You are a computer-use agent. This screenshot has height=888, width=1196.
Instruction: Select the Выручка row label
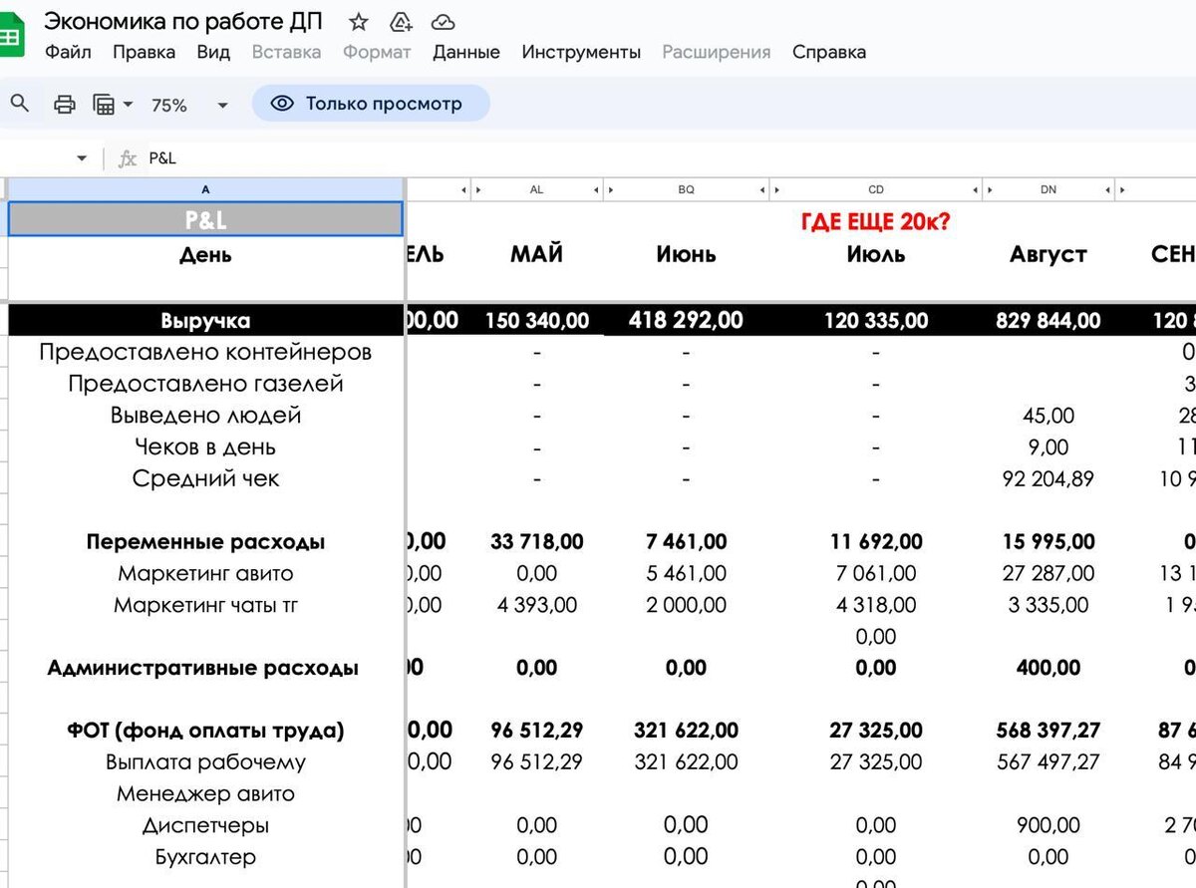pos(205,321)
